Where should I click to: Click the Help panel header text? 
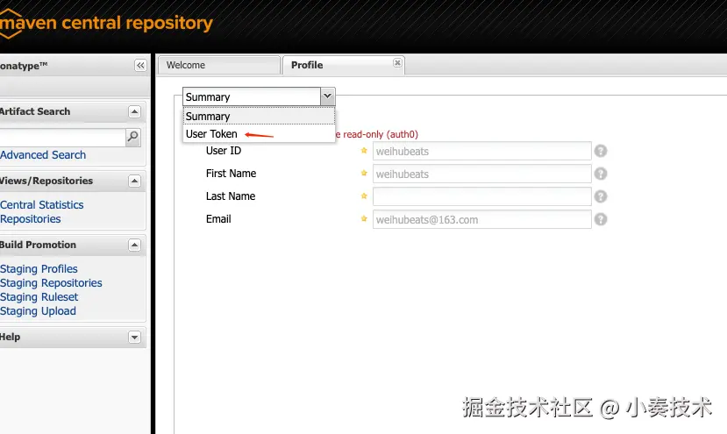coord(11,337)
